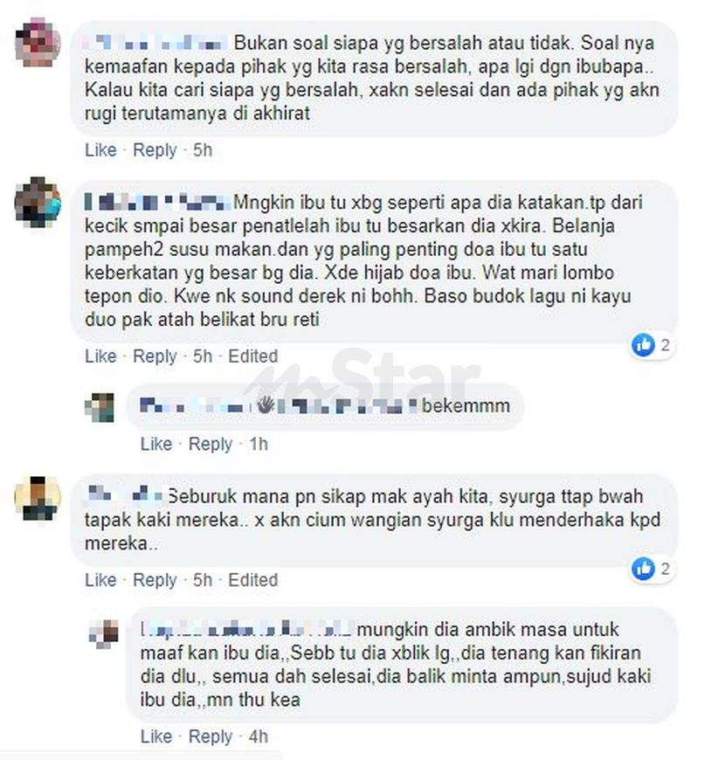
Task: Reply to the 'Bukan soal siapa' comment
Action: (x=155, y=150)
